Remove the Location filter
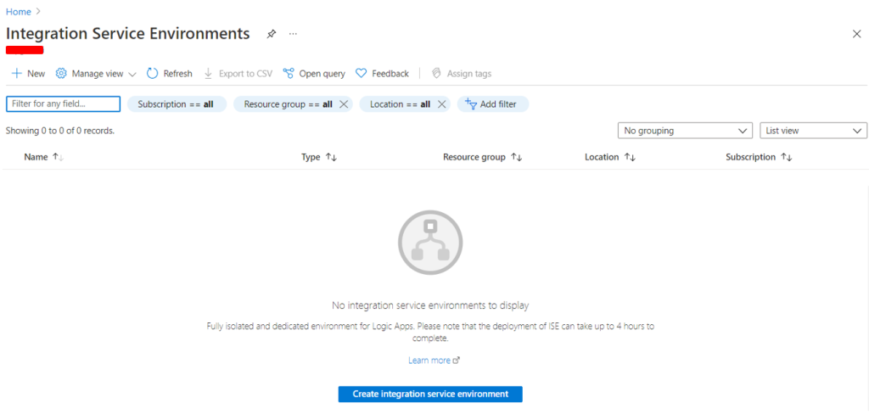 click(x=441, y=104)
